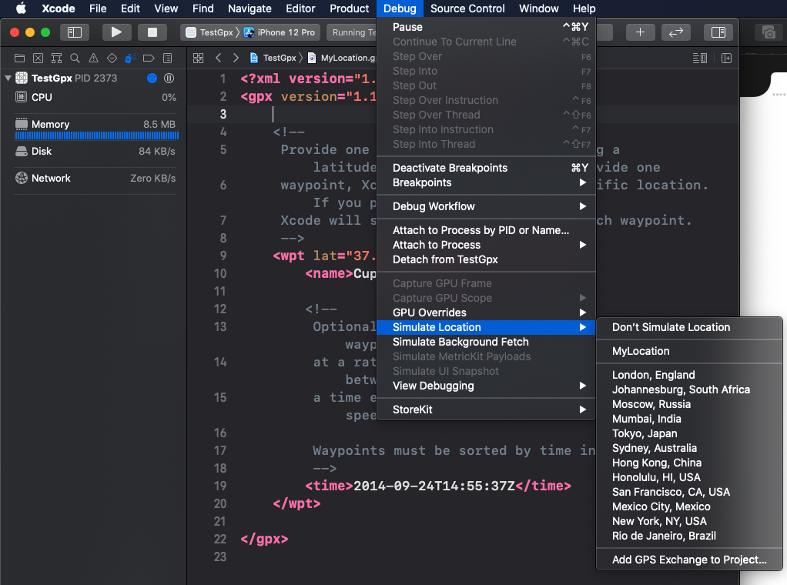This screenshot has width=787, height=585.
Task: Click the code review arrows button
Action: click(675, 32)
